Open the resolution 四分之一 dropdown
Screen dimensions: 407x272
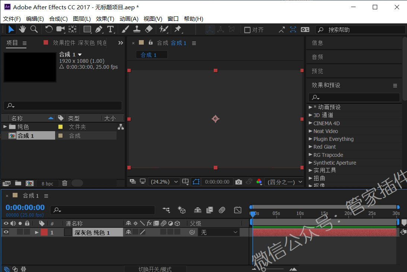pos(285,182)
